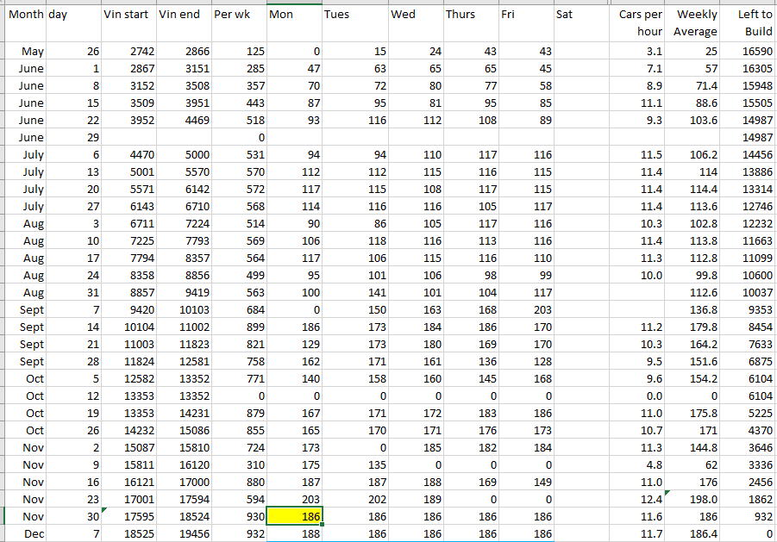777x542 pixels.
Task: Select Vin end value 19456 in Dec row
Action: [184, 534]
